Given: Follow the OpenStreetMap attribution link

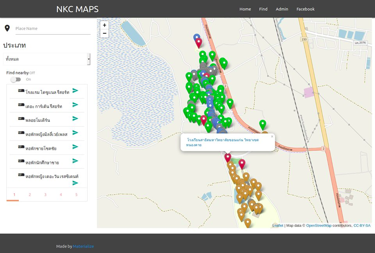Looking at the screenshot, I should pos(318,225).
